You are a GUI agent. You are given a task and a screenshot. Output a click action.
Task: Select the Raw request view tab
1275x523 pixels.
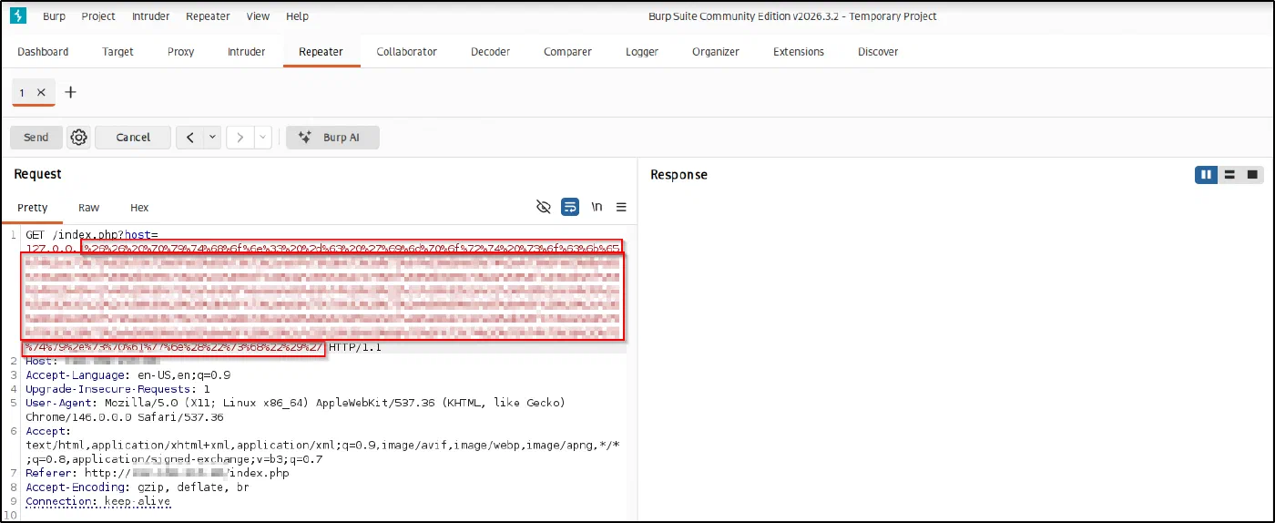click(x=88, y=208)
